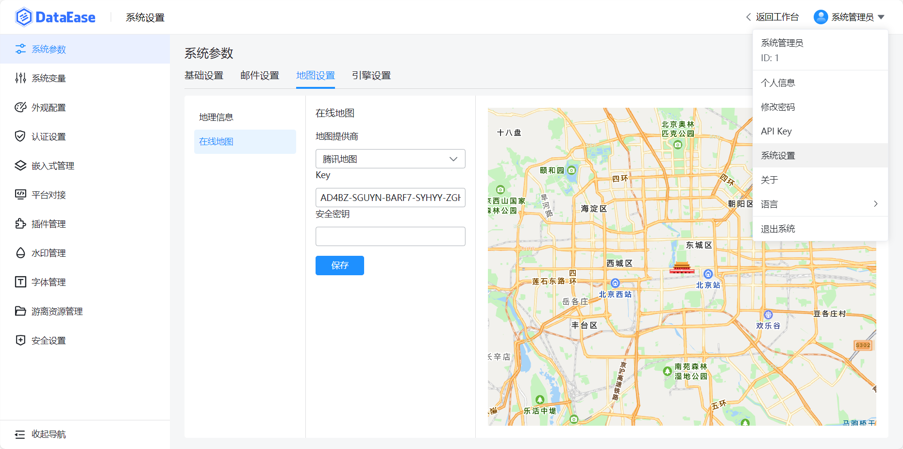Click the appearance config palette icon
The height and width of the screenshot is (449, 903).
20,107
